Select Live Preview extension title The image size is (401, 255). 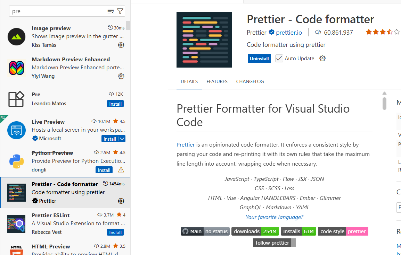[x=48, y=122]
